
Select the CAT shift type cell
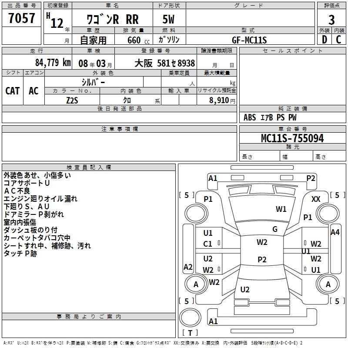pyautogui.click(x=13, y=90)
